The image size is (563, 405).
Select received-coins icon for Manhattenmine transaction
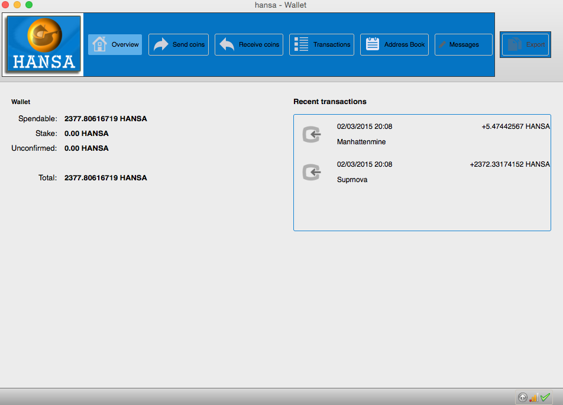tap(311, 134)
